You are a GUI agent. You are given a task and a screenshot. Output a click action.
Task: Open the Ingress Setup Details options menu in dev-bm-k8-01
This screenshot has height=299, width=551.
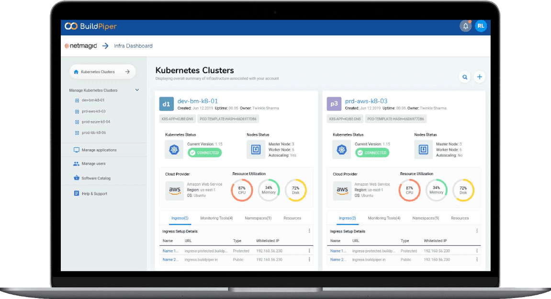(309, 231)
